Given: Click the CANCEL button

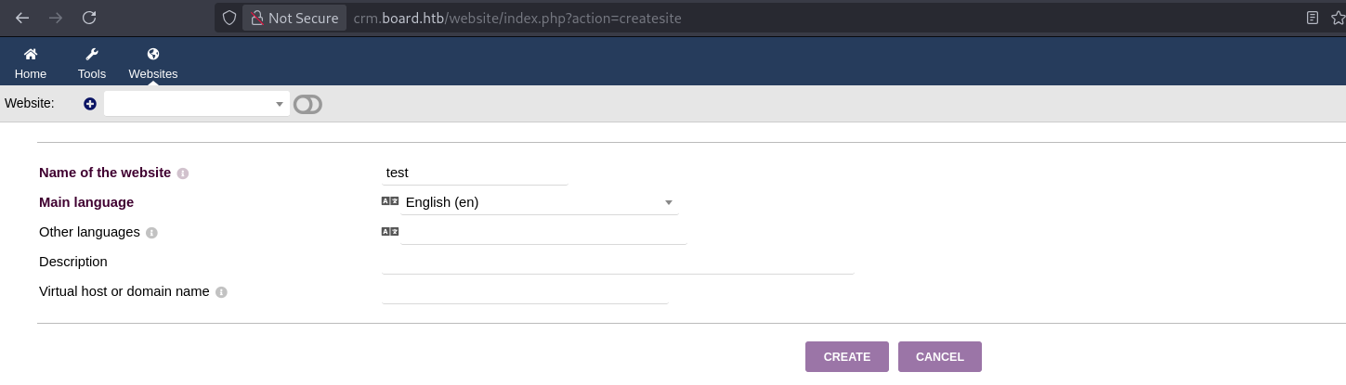Looking at the screenshot, I should [940, 357].
